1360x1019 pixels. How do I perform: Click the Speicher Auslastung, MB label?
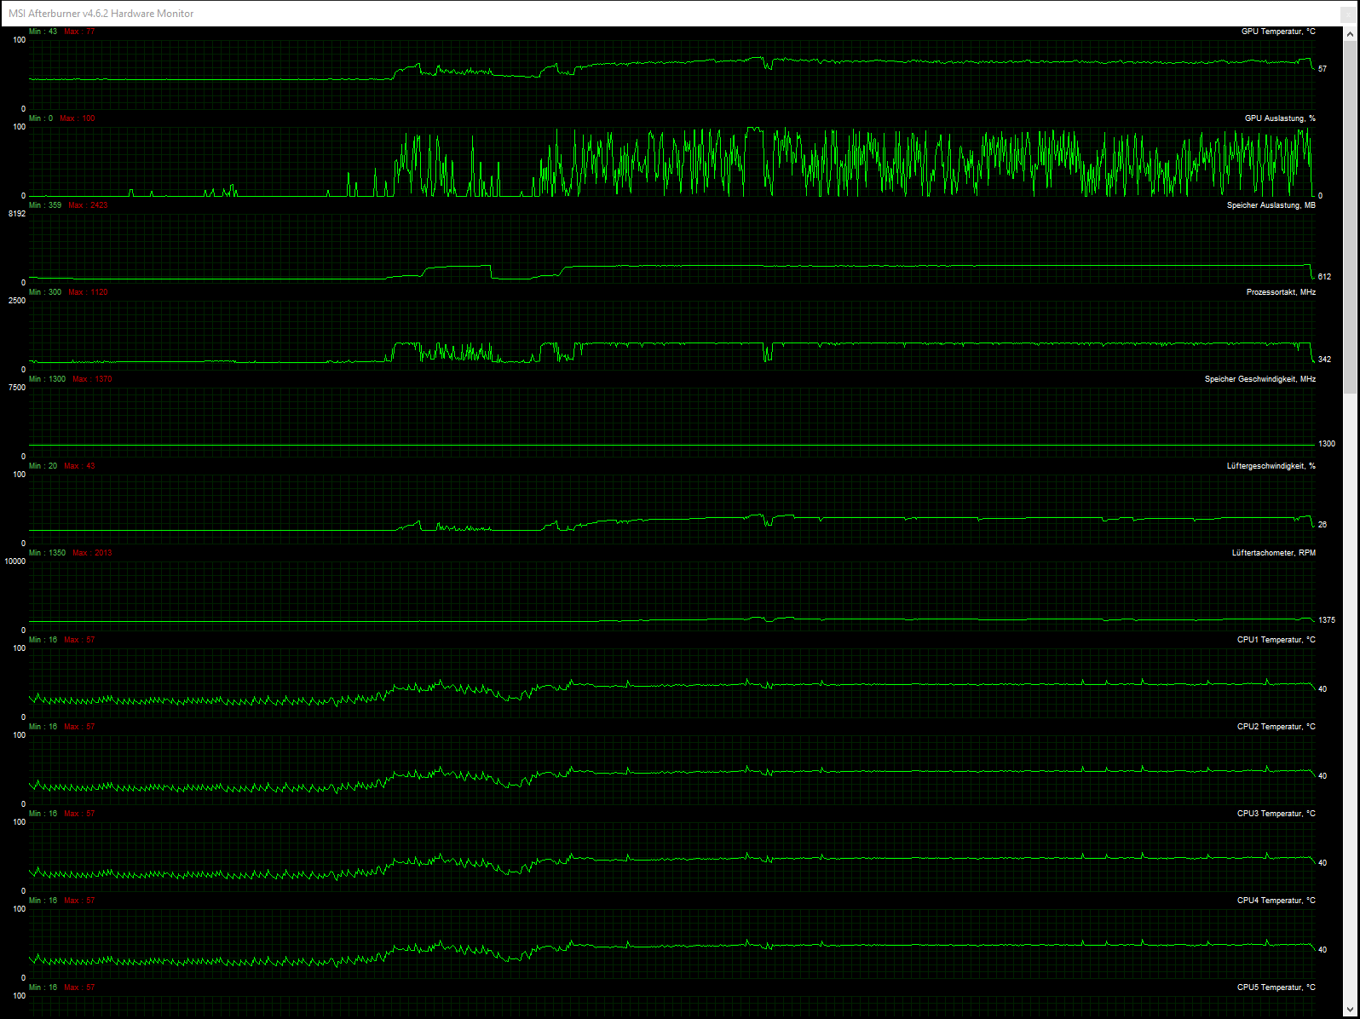[1271, 205]
